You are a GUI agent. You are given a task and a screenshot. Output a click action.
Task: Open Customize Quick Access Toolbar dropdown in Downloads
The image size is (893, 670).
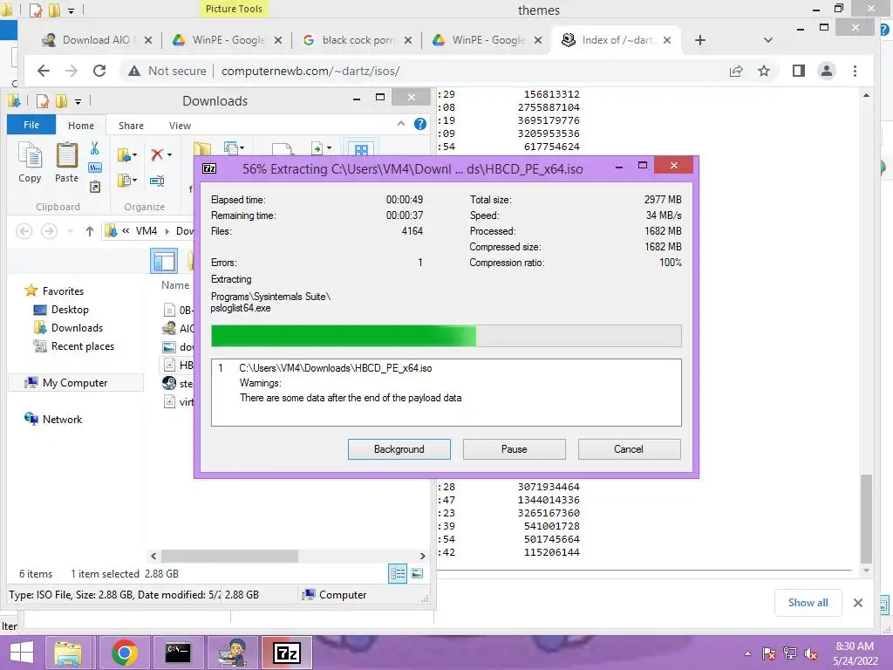[x=78, y=101]
